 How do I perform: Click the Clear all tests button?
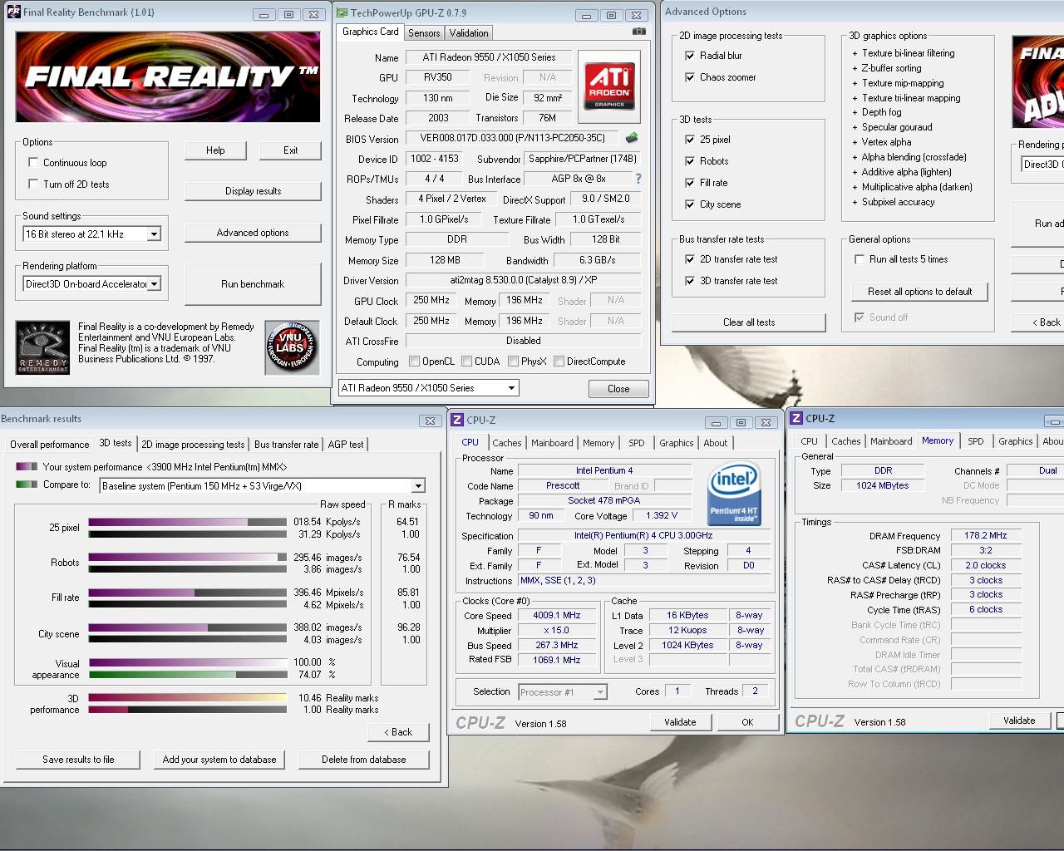coord(748,322)
